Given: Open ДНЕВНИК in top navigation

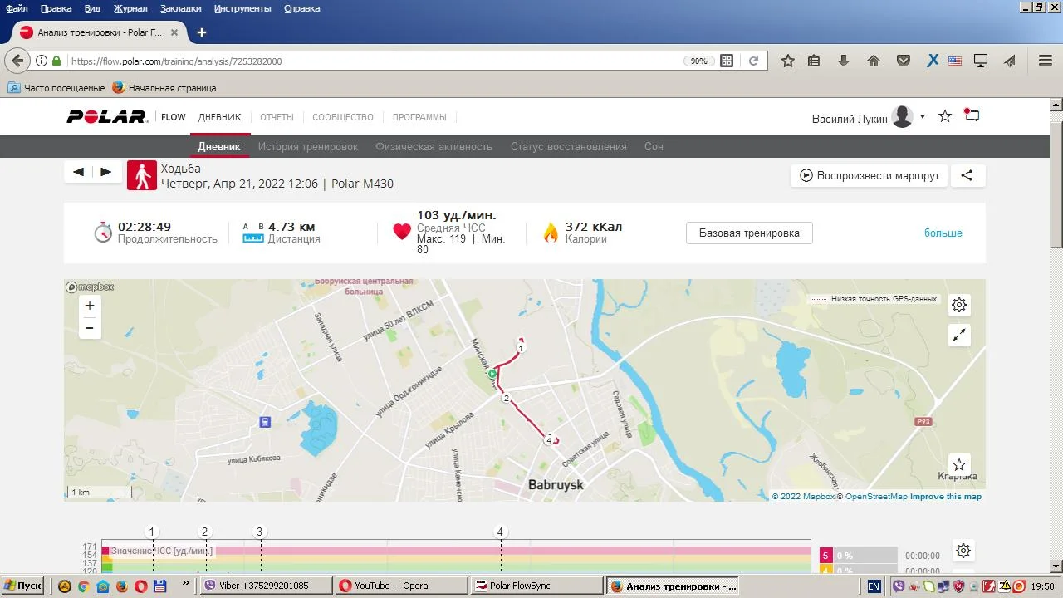Looking at the screenshot, I should 219,117.
